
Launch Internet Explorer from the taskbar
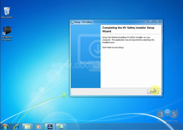(x=16, y=127)
